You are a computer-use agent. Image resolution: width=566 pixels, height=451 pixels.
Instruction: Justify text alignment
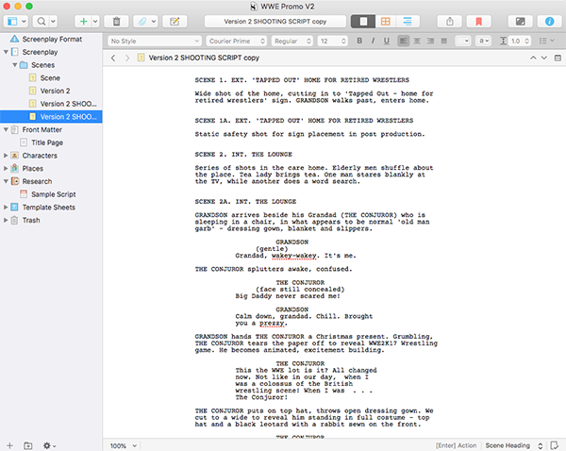pos(444,41)
